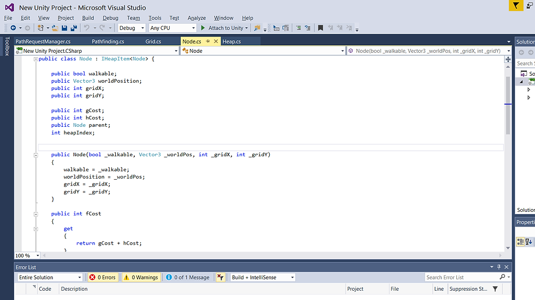Viewport: 535px width, 300px height.
Task: Click the toolbar icon right after the dotted grip
Action: pos(276,28)
